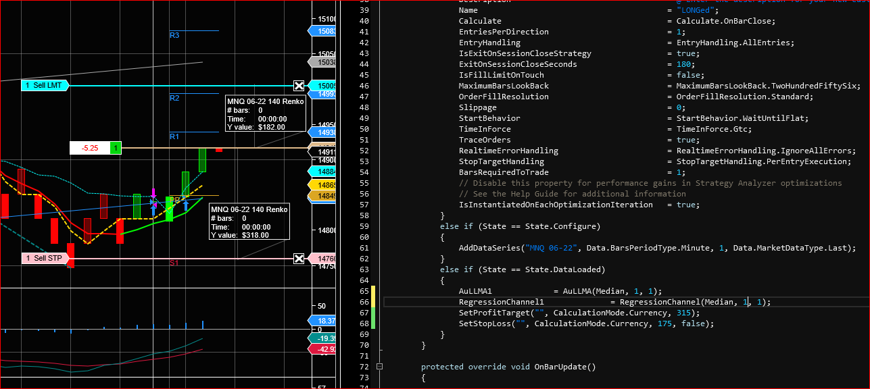
Task: Click SetProfitTarget on line 67
Action: [x=494, y=313]
